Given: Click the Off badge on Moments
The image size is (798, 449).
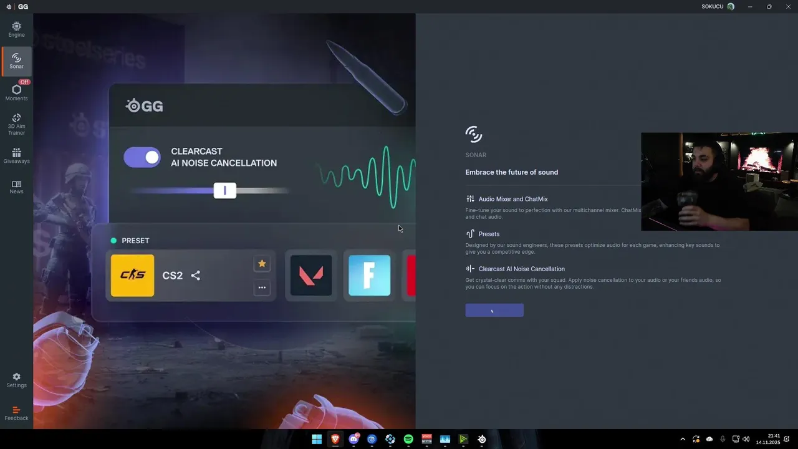Looking at the screenshot, I should [24, 82].
